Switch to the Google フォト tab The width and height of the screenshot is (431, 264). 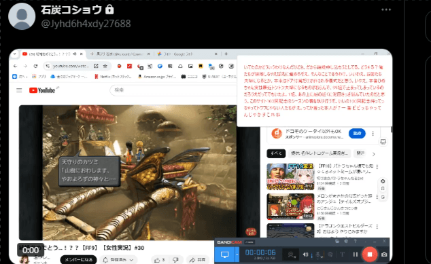point(187,54)
